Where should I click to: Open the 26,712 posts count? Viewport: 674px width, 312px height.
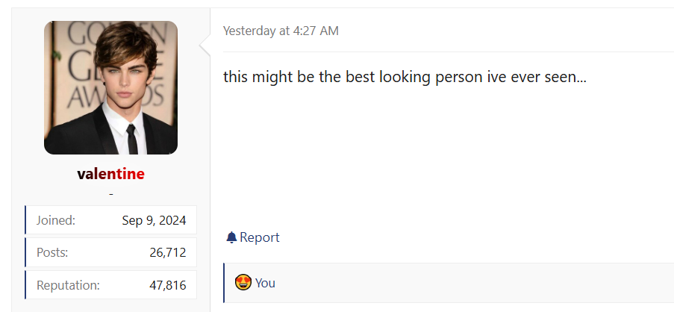point(167,252)
